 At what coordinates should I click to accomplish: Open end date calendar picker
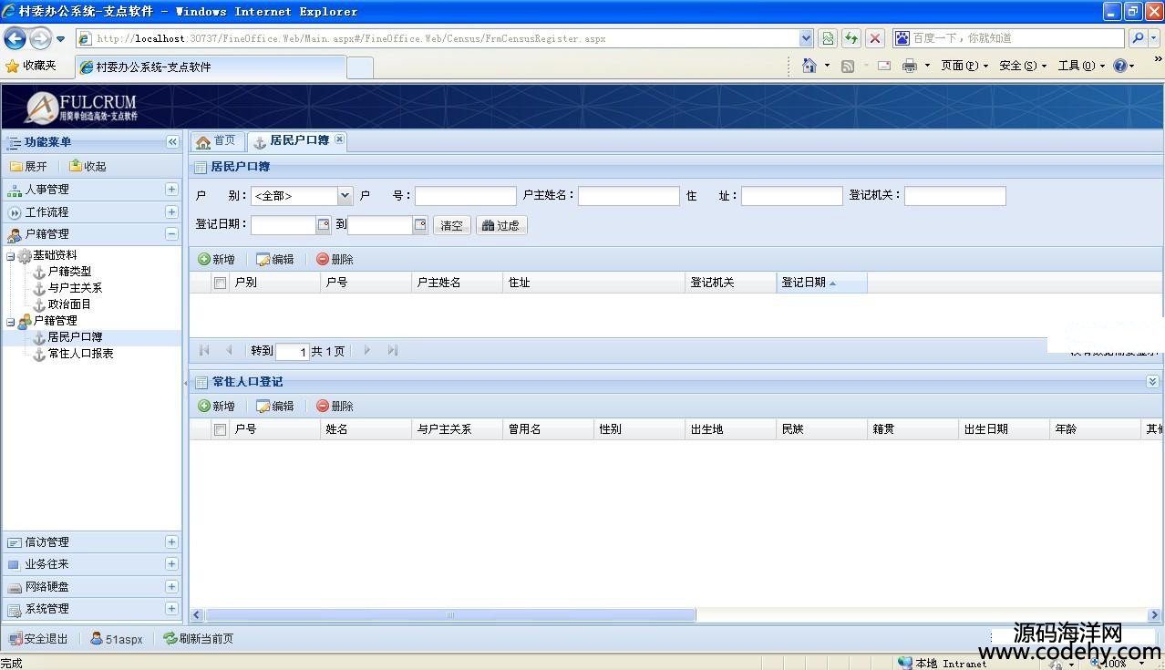(x=420, y=225)
